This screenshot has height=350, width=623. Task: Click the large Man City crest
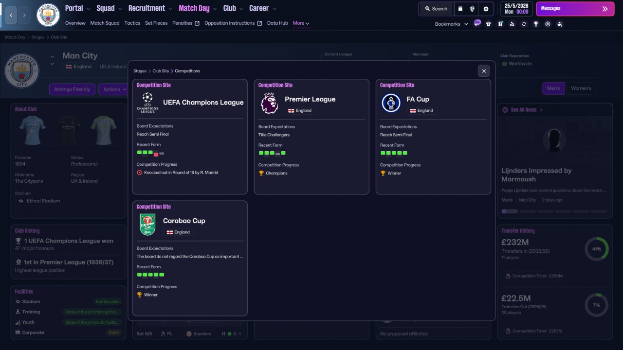(22, 70)
